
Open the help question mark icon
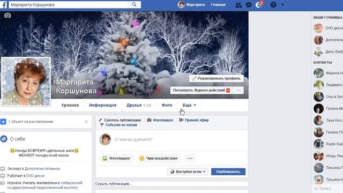[x=273, y=5]
